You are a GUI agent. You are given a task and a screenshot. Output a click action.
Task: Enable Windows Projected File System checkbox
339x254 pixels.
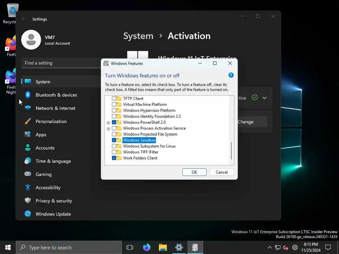114,134
